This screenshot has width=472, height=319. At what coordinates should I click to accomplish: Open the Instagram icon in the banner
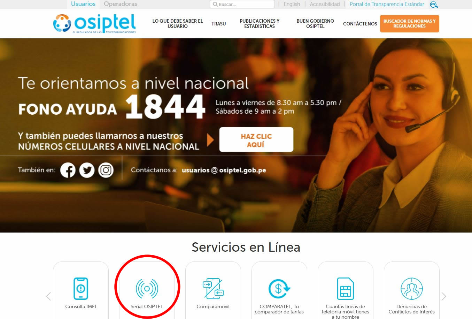tap(106, 170)
